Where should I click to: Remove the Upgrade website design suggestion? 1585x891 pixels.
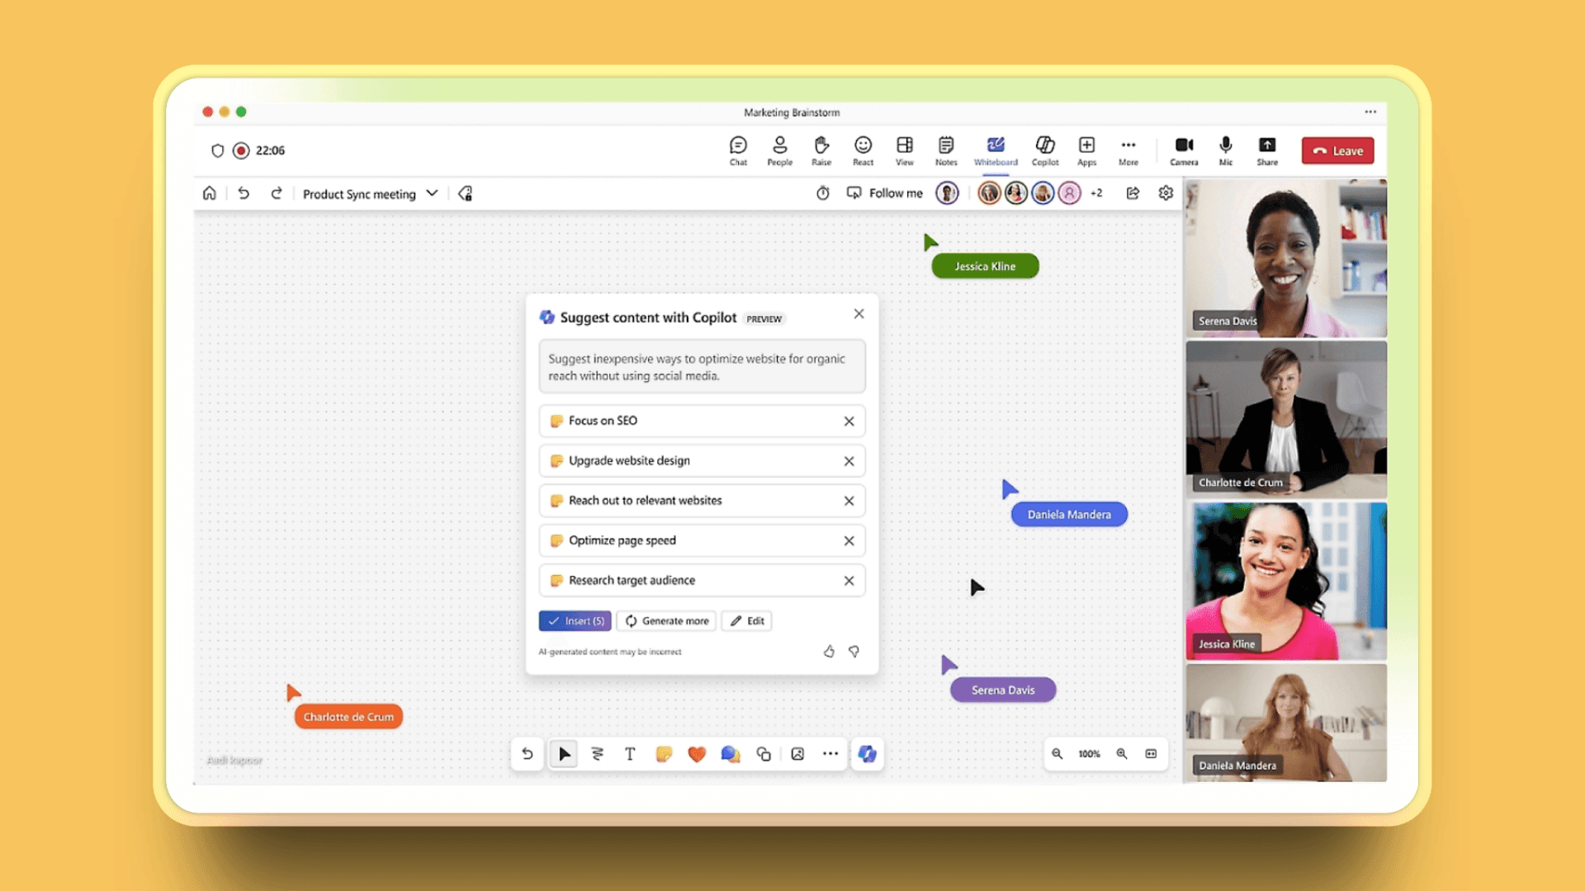click(x=849, y=461)
